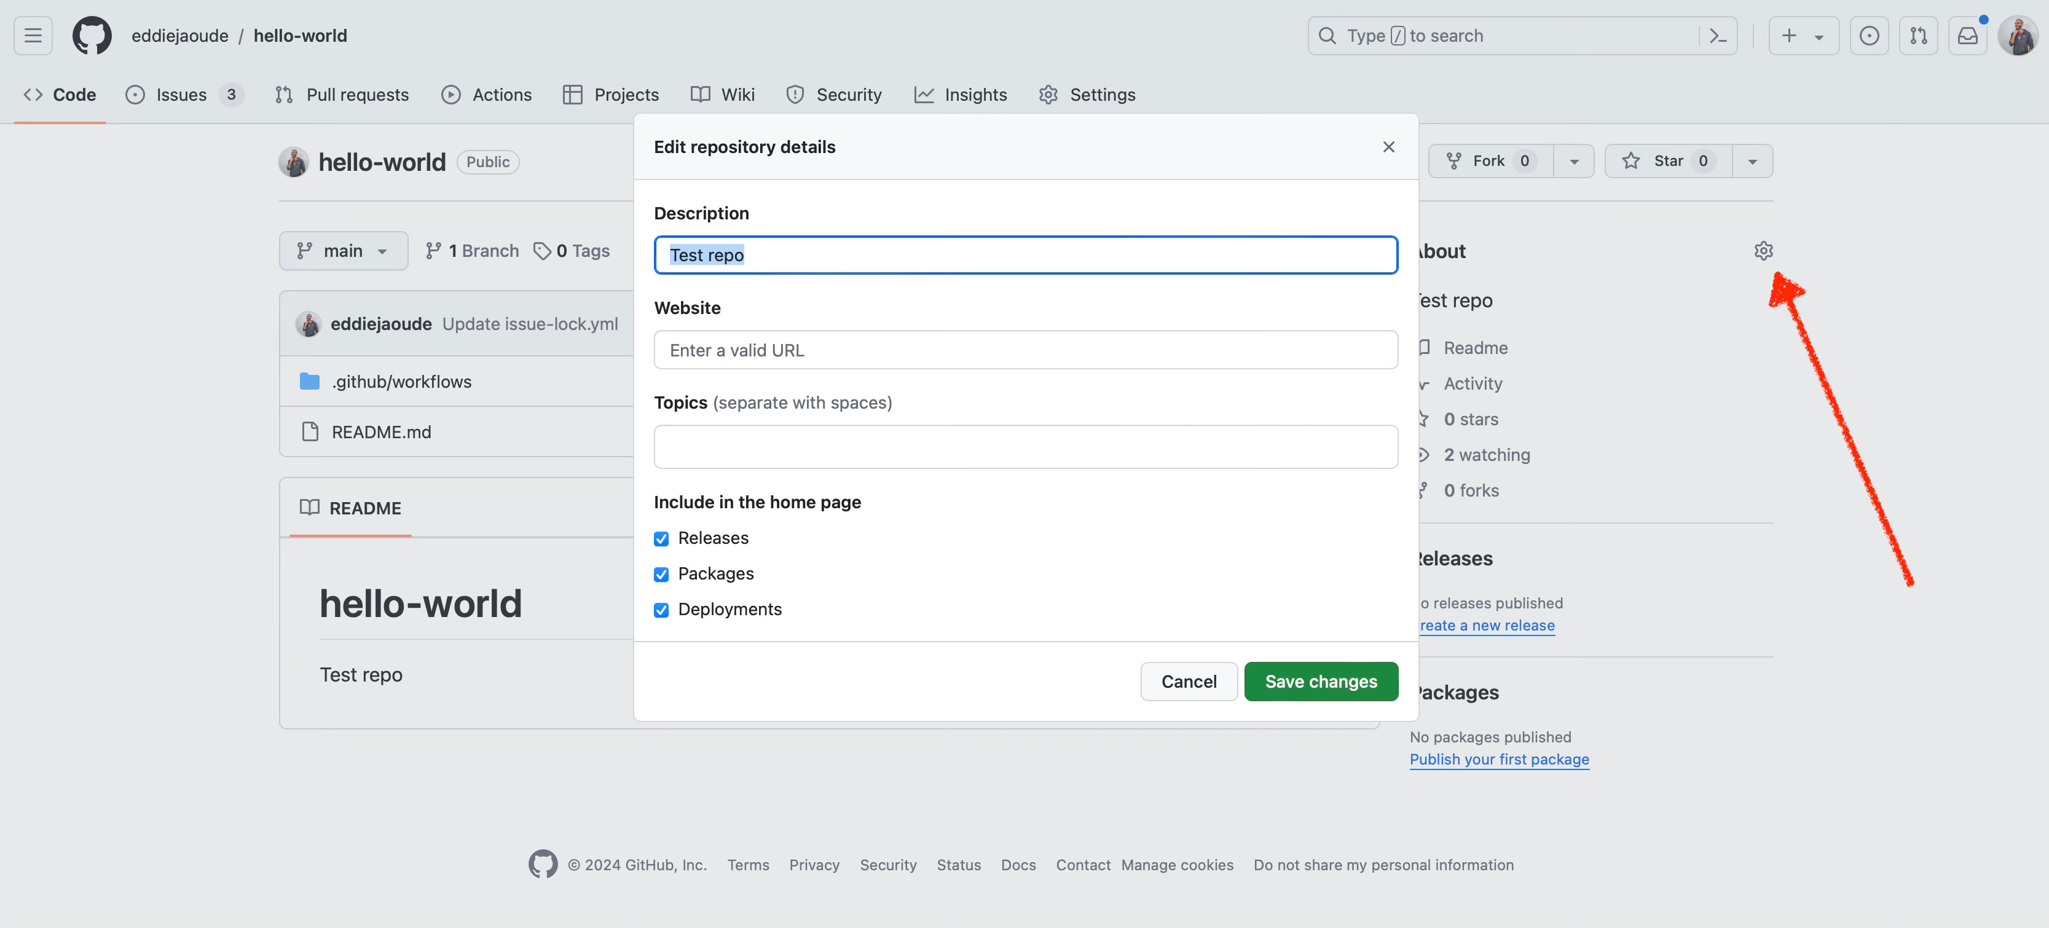This screenshot has height=928, width=2049.
Task: Open the Security tab
Action: [x=835, y=95]
